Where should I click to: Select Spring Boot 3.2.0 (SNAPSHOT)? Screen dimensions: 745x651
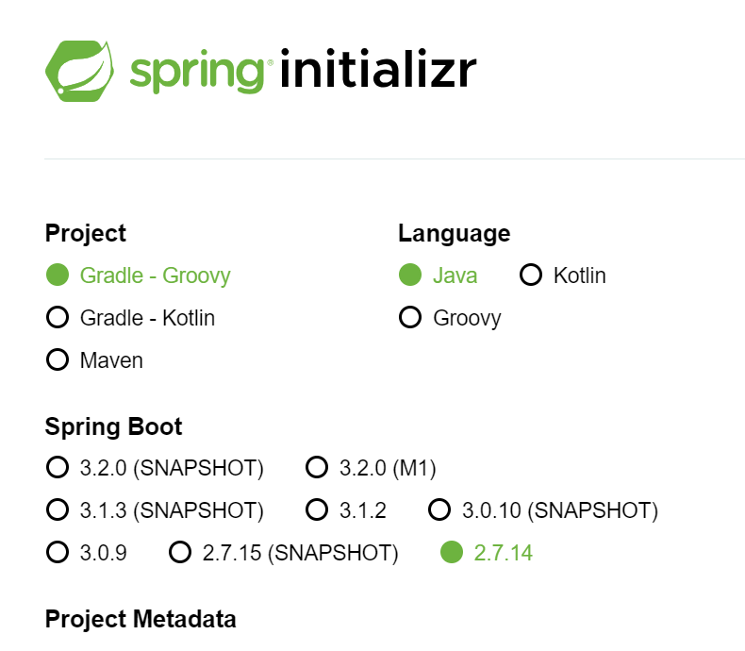point(58,468)
